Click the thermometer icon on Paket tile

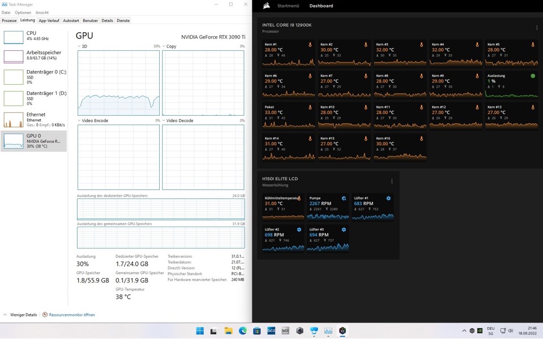click(x=310, y=107)
